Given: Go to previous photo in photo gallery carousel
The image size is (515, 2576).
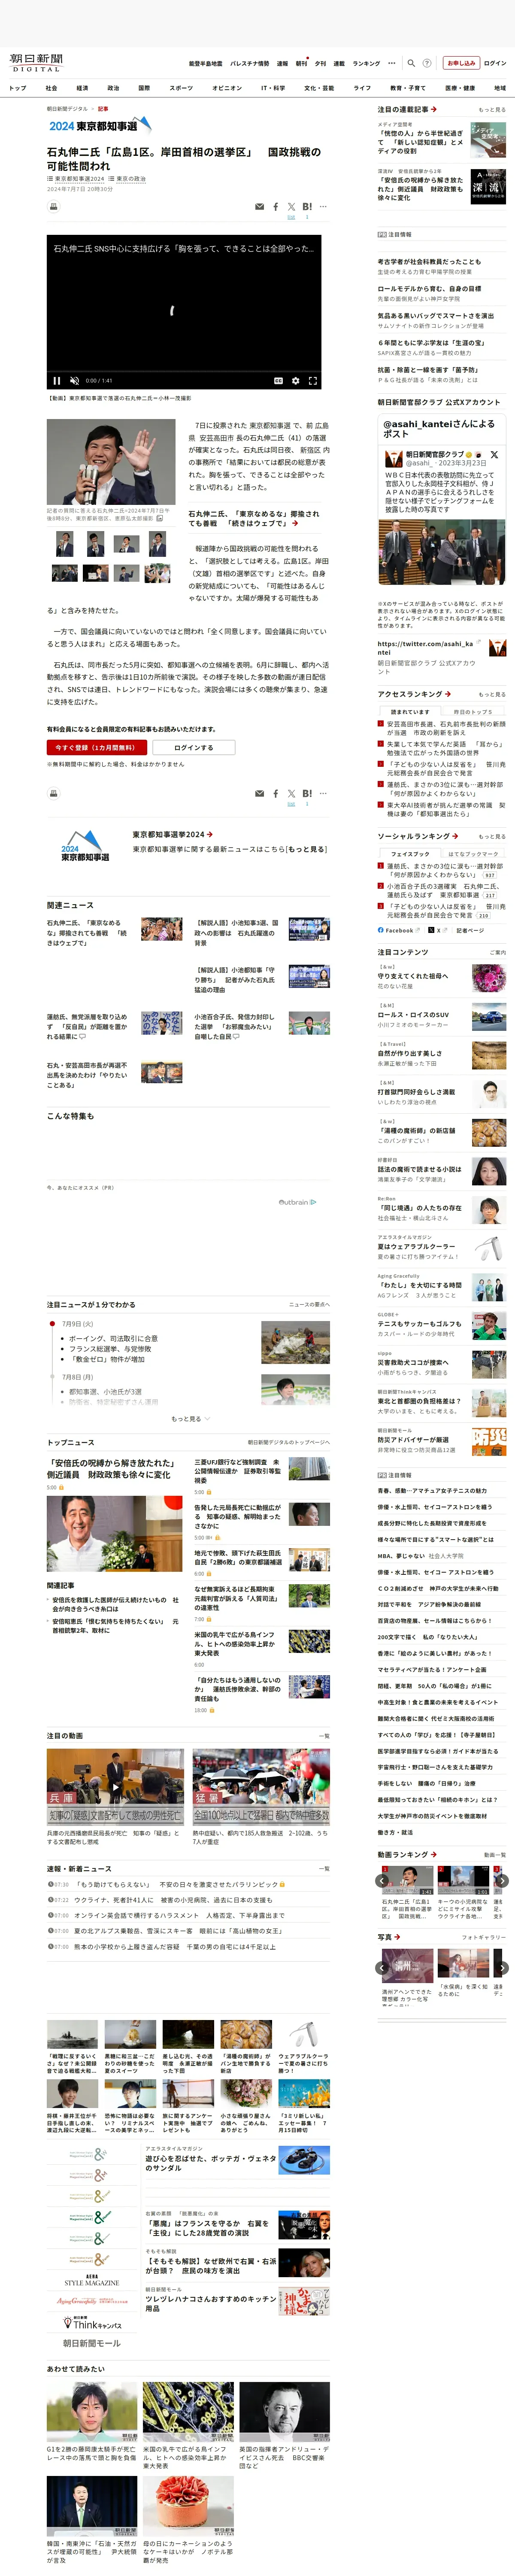Looking at the screenshot, I should coord(382,1967).
